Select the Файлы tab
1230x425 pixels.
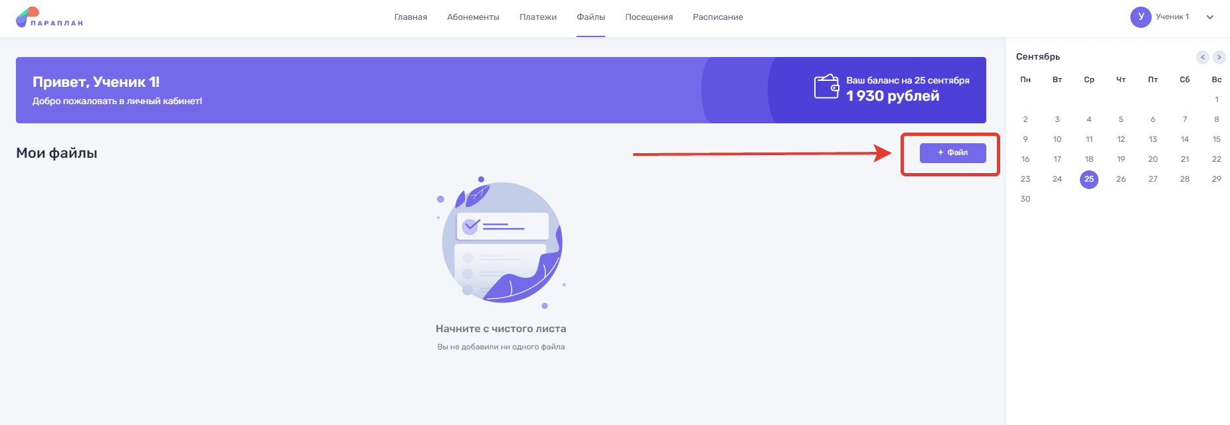(x=590, y=17)
